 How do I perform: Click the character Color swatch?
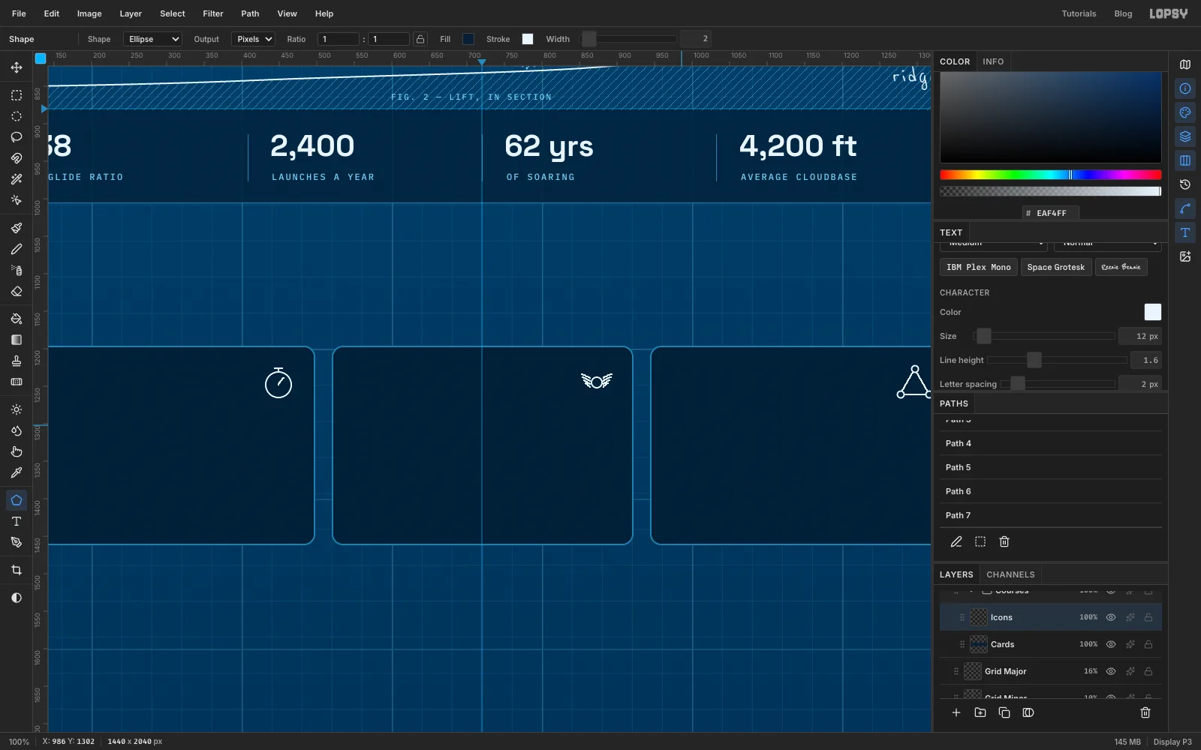click(1153, 312)
